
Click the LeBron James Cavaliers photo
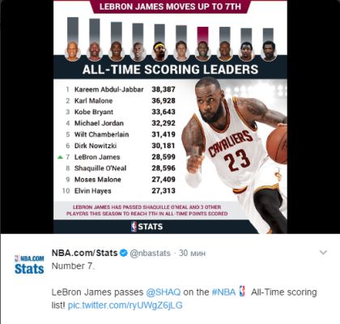pos(234,156)
